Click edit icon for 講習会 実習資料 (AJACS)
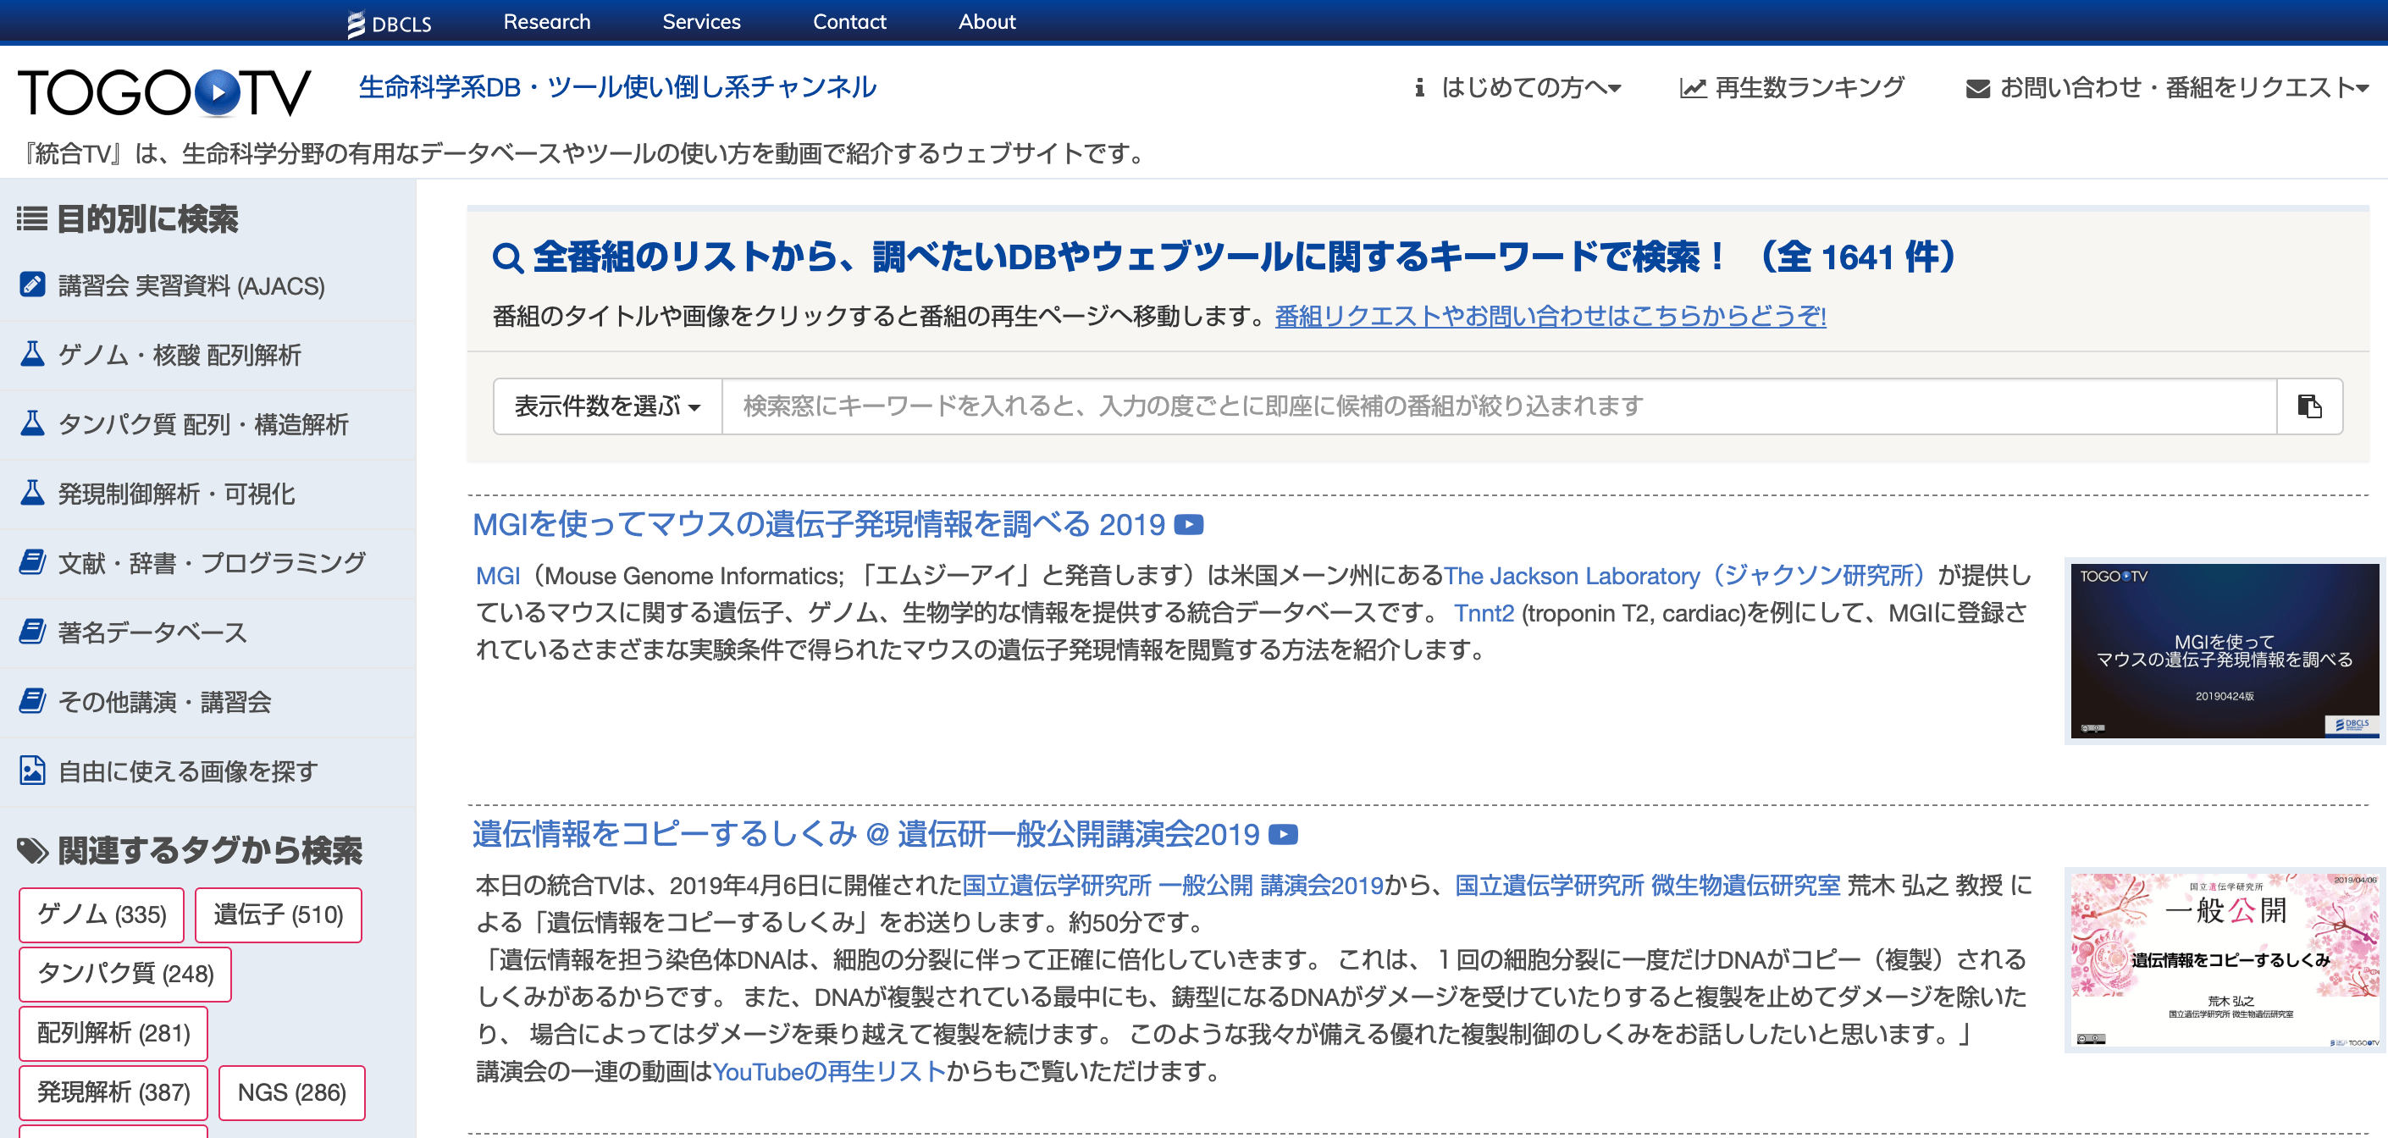Screen dimensions: 2388x1138 (x=32, y=285)
